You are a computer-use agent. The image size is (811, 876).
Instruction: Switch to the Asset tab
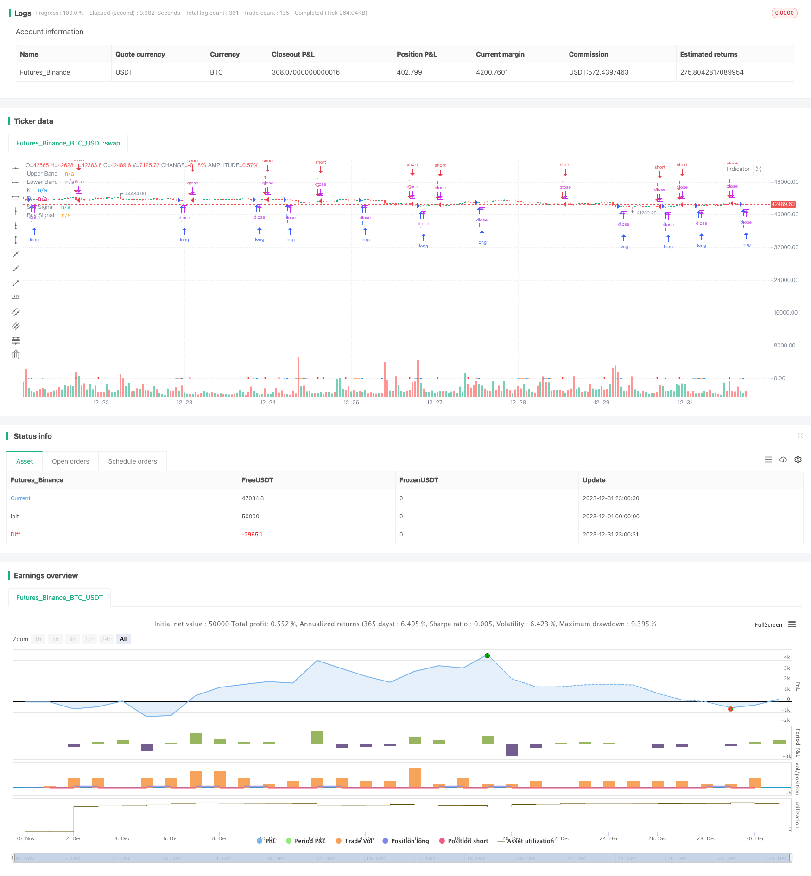coord(25,461)
